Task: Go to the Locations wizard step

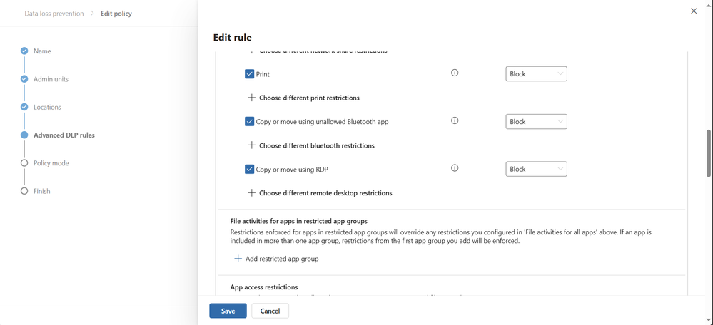Action: [x=47, y=107]
